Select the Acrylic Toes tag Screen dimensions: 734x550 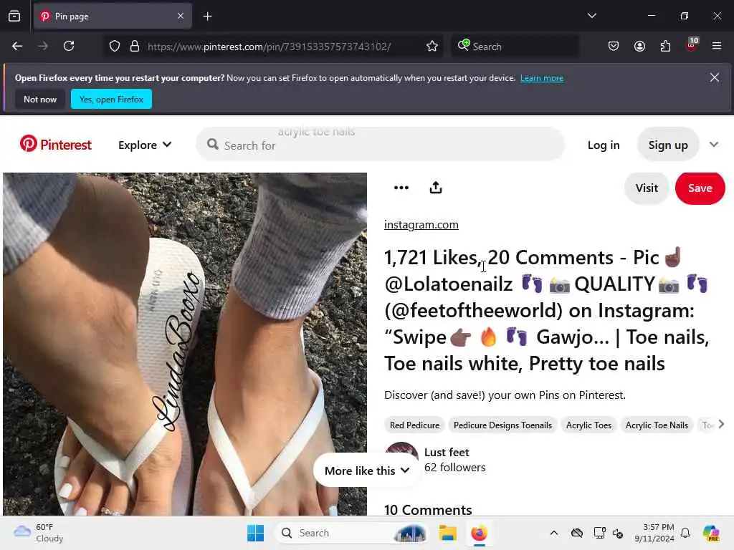pos(588,425)
